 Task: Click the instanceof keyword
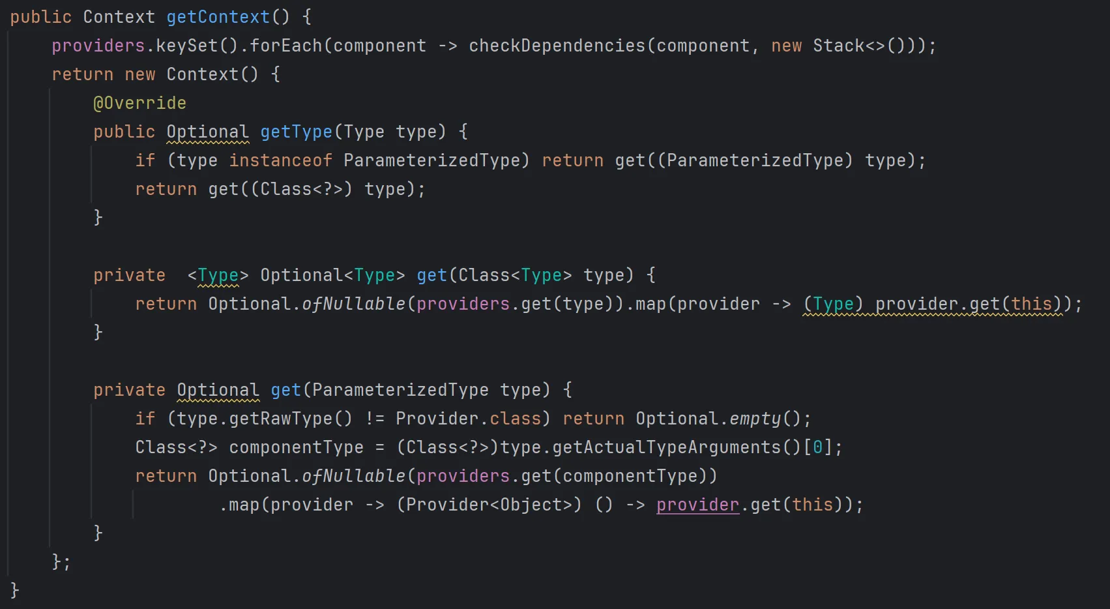[280, 160]
